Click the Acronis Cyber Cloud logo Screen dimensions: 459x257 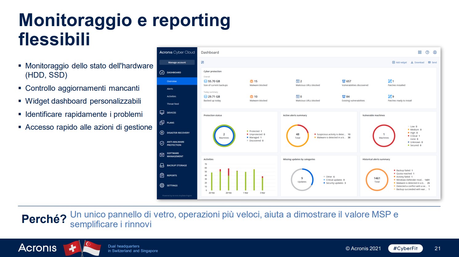[177, 52]
